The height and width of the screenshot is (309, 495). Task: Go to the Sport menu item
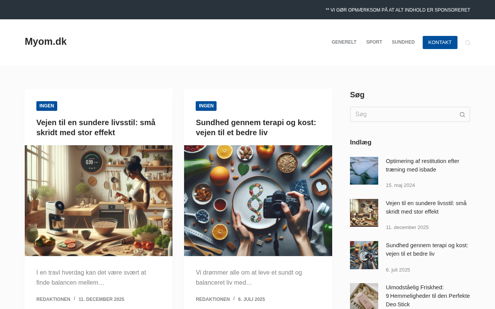point(374,42)
